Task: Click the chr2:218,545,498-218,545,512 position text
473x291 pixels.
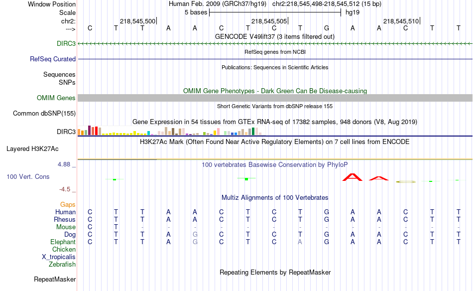Action: pyautogui.click(x=316, y=4)
